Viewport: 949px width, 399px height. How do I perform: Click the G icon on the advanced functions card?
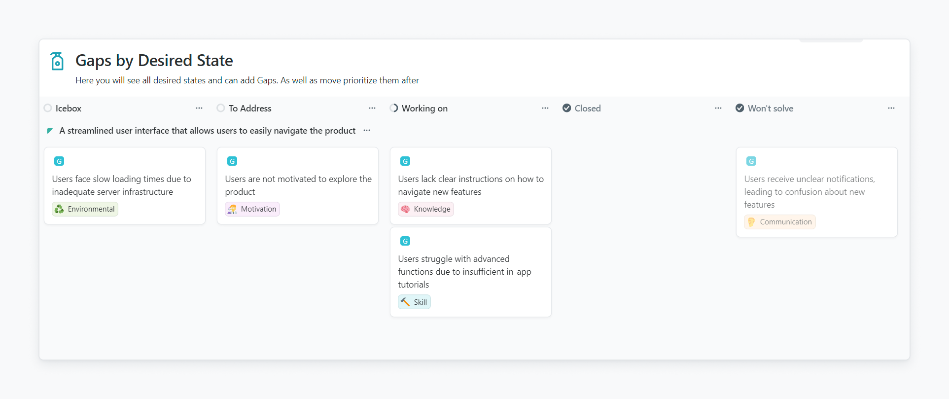(405, 241)
